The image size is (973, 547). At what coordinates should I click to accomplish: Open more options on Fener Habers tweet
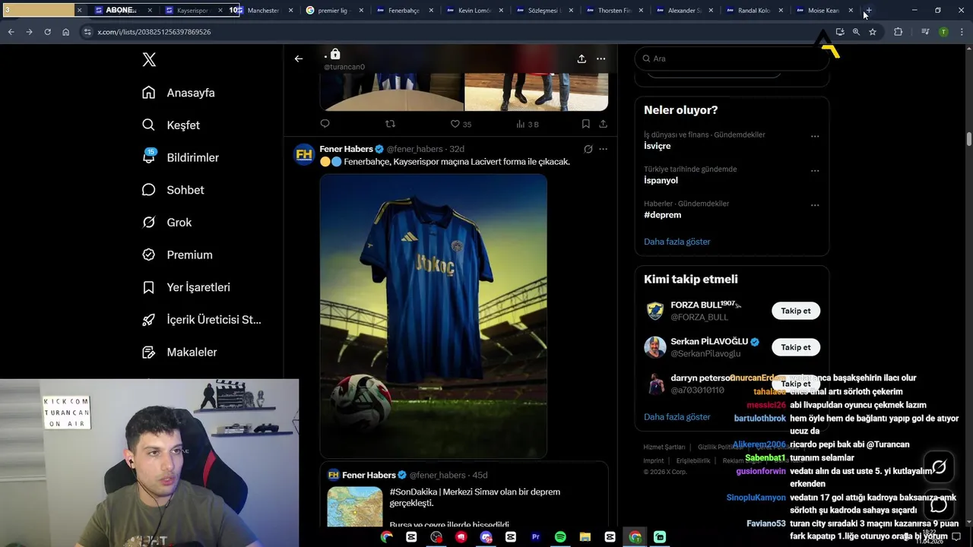(603, 149)
